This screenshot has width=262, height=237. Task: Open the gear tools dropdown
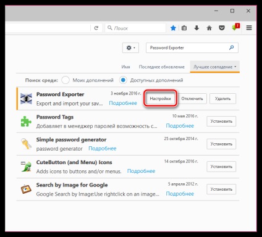[x=130, y=48]
